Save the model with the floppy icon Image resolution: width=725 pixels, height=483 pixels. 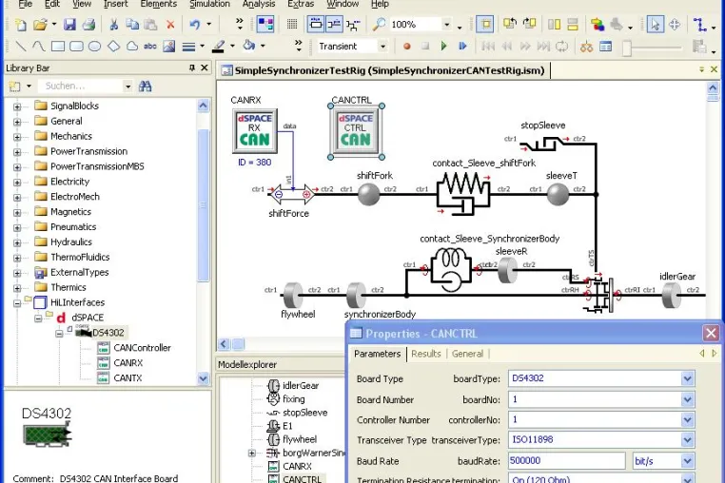pyautogui.click(x=69, y=25)
